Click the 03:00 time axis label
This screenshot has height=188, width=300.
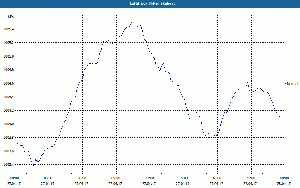tap(49, 178)
